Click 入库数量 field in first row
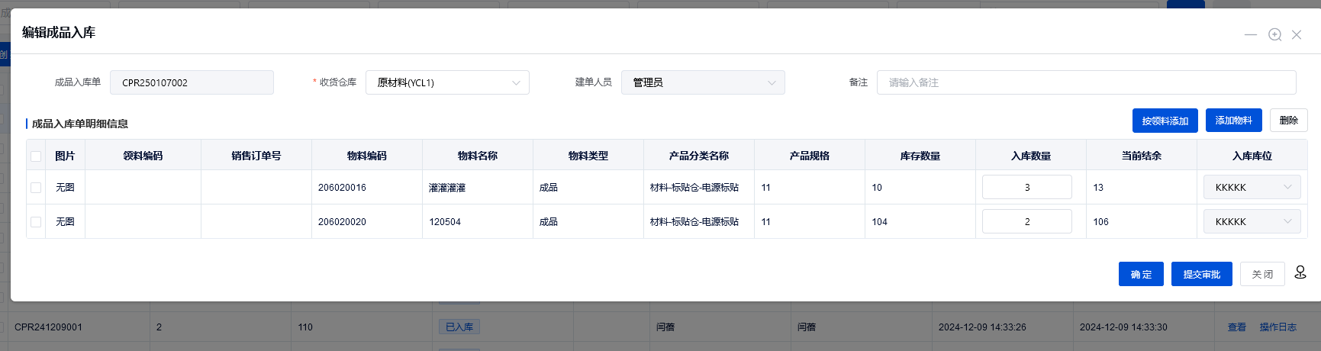 1026,188
